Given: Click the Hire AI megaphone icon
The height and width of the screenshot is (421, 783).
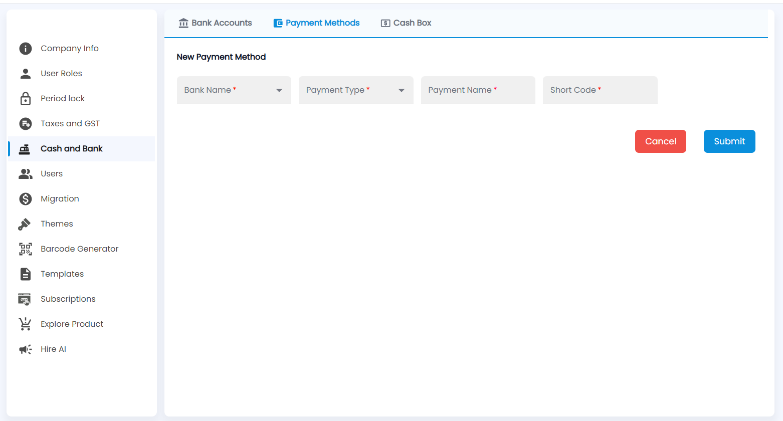Looking at the screenshot, I should (x=25, y=349).
